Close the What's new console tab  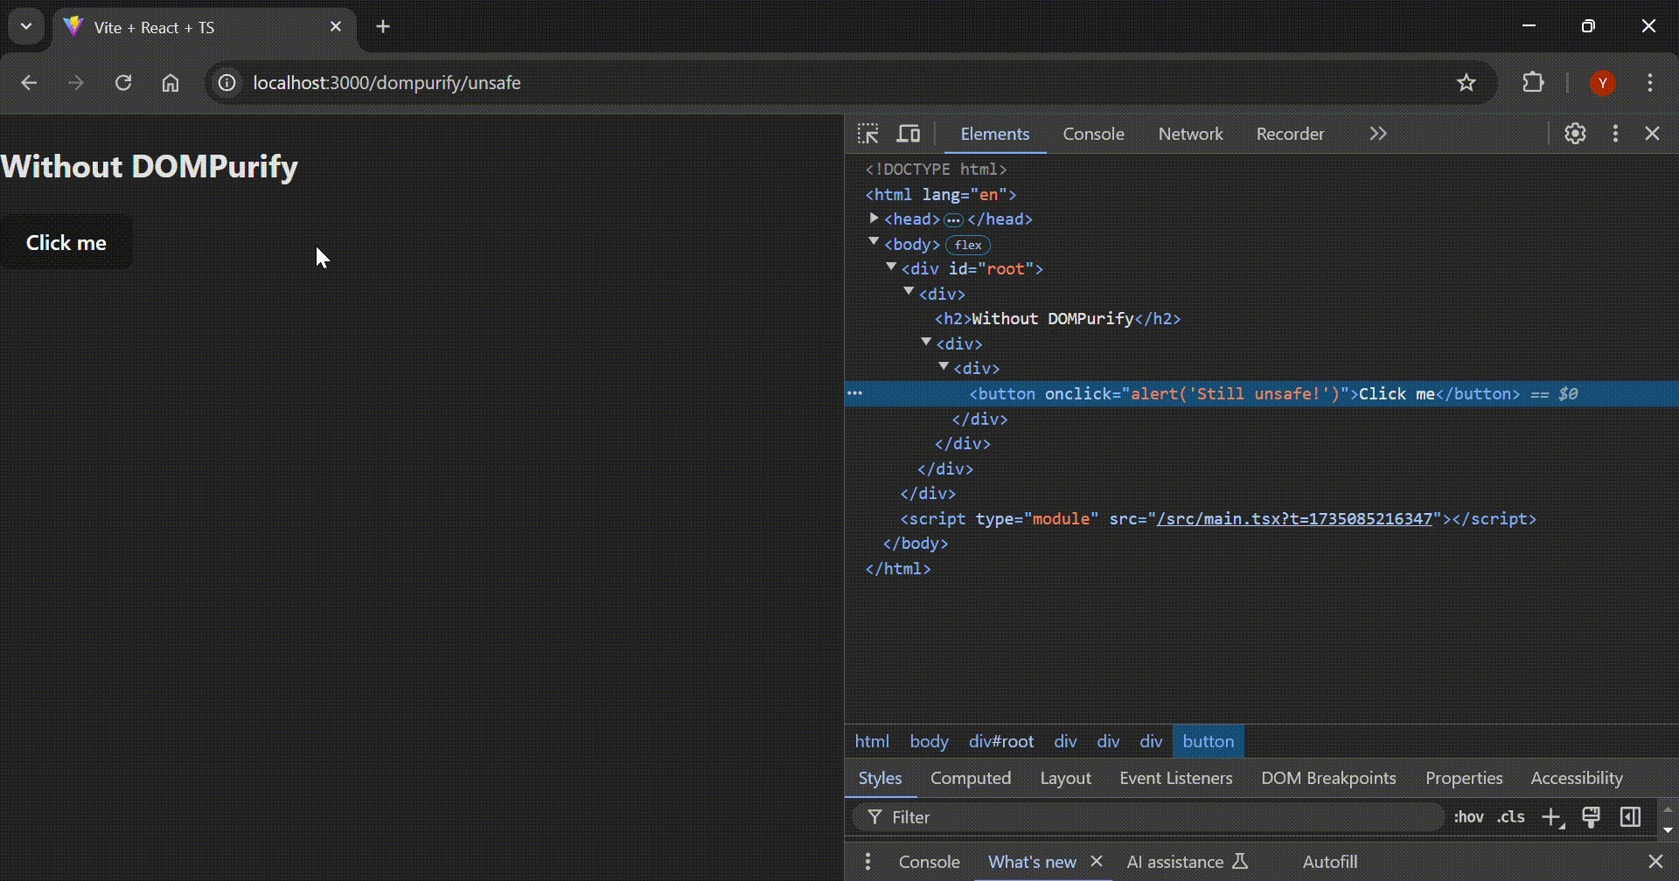[1098, 862]
